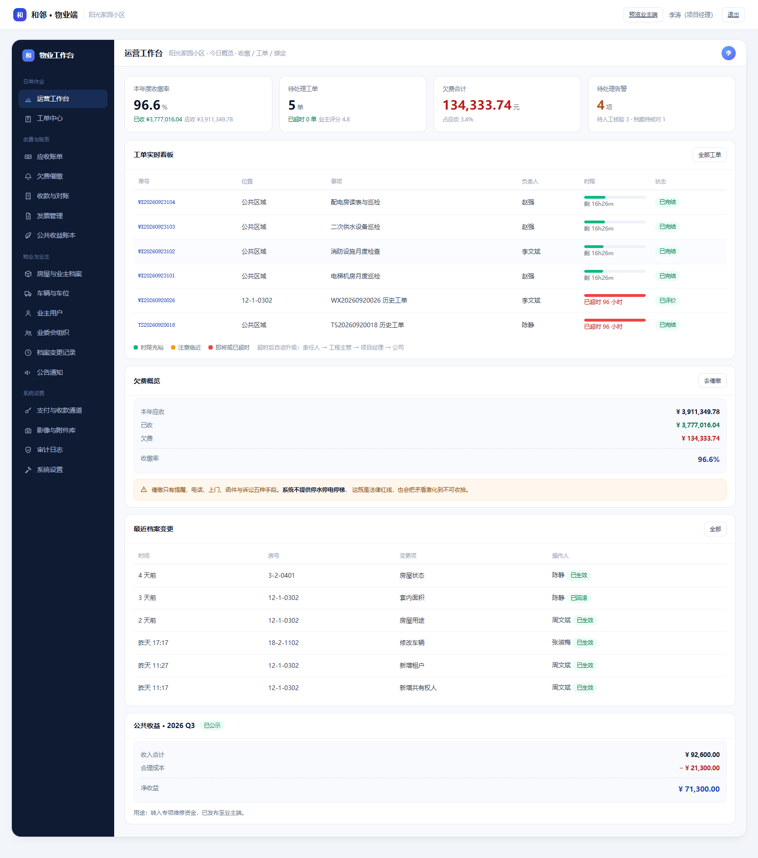The image size is (758, 858).
Task: Click the 欠费催缴 bell icon
Action: point(28,176)
